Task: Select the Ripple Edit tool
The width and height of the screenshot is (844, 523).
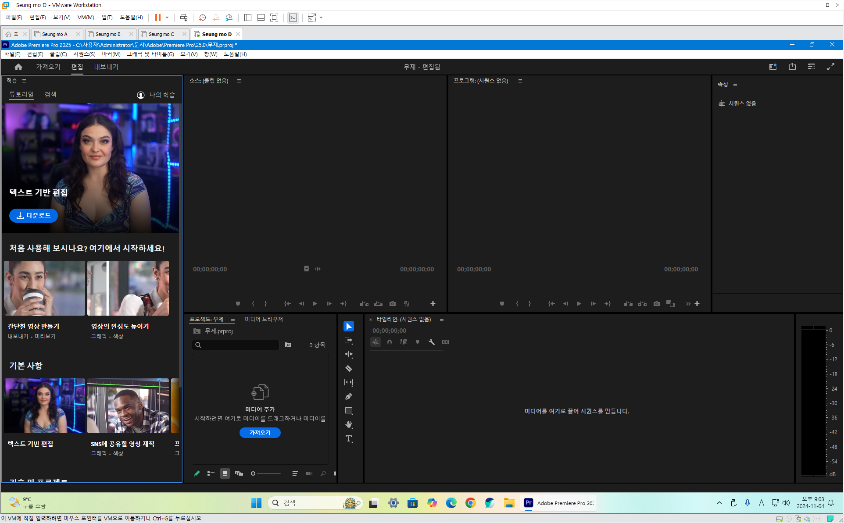Action: 349,355
